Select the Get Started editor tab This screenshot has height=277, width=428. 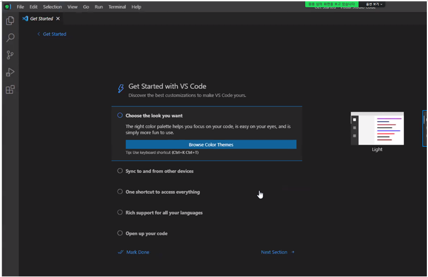click(x=41, y=18)
